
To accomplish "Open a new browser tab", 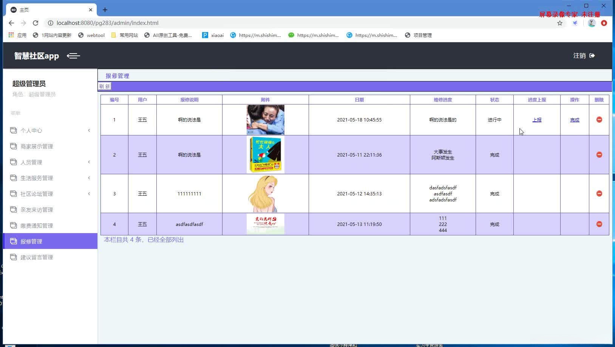I will pos(105,10).
